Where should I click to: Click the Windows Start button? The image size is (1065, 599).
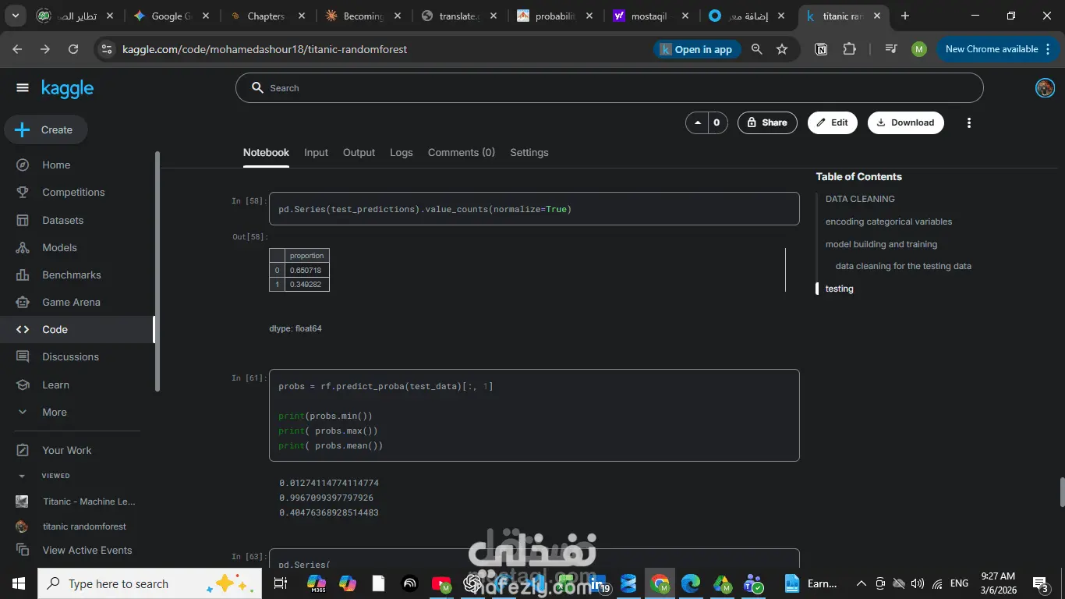pos(19,583)
